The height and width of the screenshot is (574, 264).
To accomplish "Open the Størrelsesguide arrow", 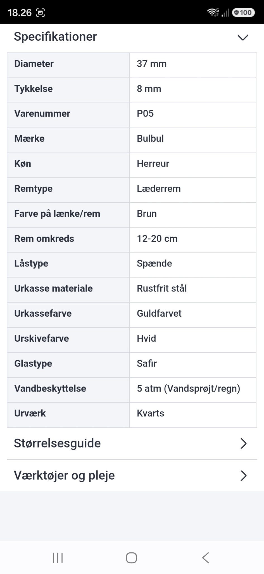I will click(x=244, y=443).
